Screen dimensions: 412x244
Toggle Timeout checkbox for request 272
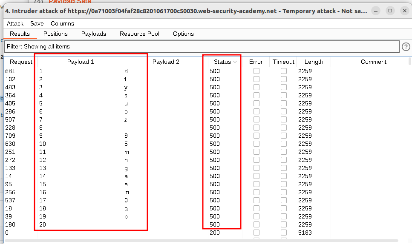tap(284, 160)
